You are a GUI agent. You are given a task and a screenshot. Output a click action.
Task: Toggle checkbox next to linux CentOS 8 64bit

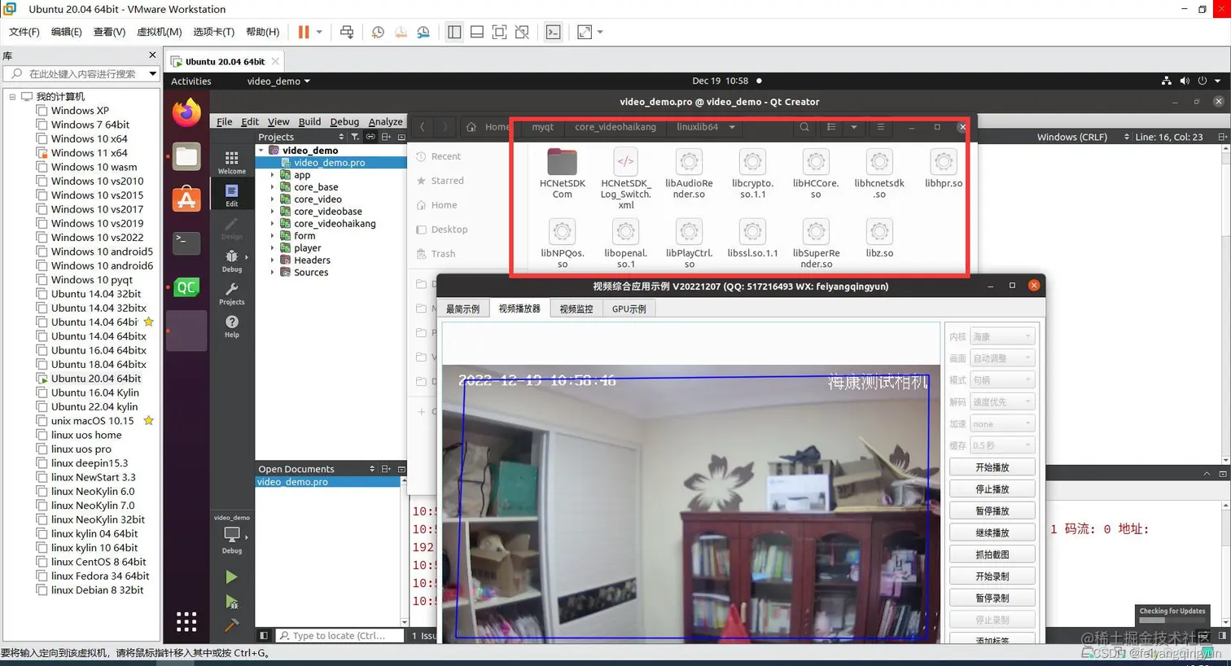coord(42,562)
